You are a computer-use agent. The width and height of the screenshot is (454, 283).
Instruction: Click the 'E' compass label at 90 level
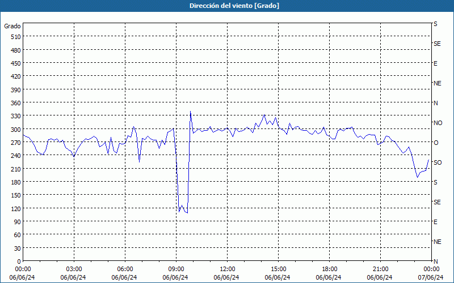pos(435,222)
